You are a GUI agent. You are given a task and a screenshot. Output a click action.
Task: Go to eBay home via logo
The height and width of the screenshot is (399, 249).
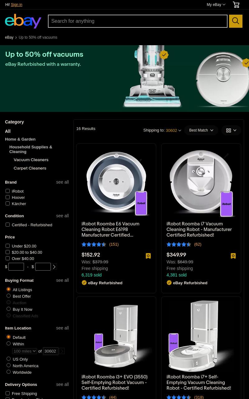click(x=23, y=21)
